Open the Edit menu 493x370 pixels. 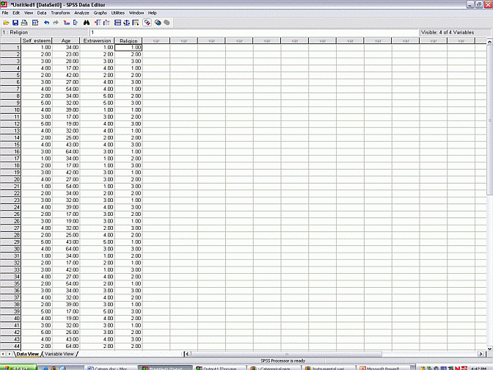pyautogui.click(x=16, y=13)
